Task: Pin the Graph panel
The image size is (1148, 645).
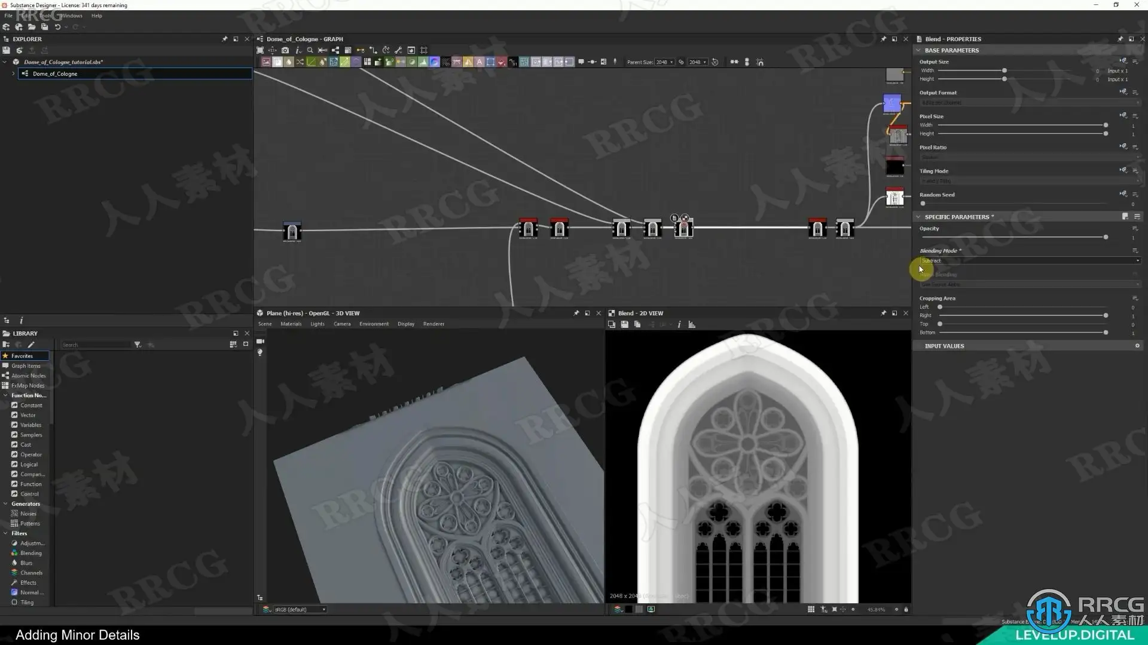Action: [x=884, y=39]
